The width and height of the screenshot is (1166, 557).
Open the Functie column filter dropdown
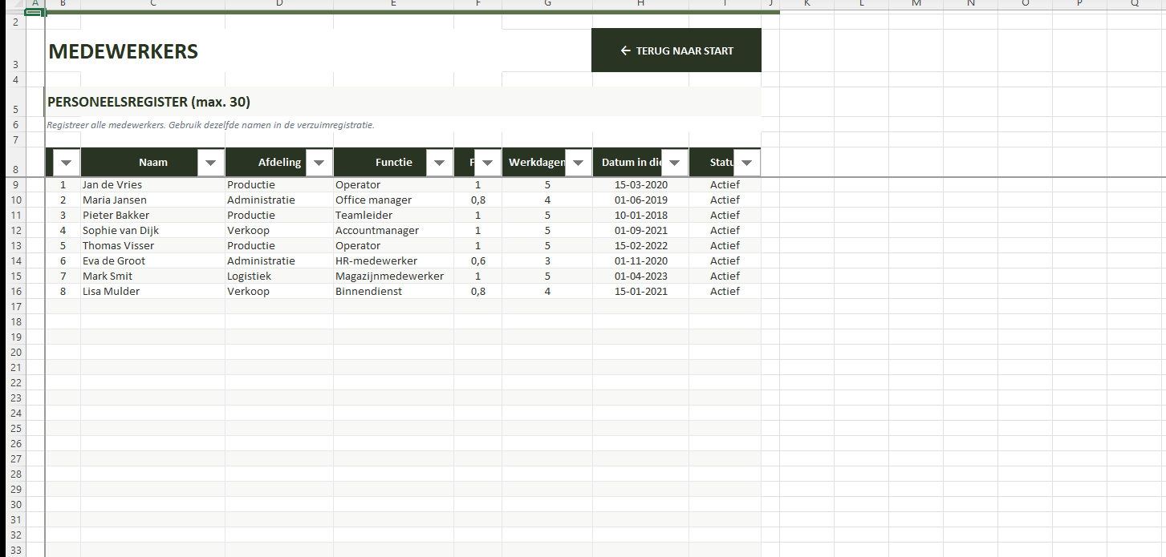[x=439, y=163]
